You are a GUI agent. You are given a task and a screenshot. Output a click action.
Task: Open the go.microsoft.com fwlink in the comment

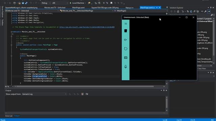pyautogui.click(x=87, y=27)
